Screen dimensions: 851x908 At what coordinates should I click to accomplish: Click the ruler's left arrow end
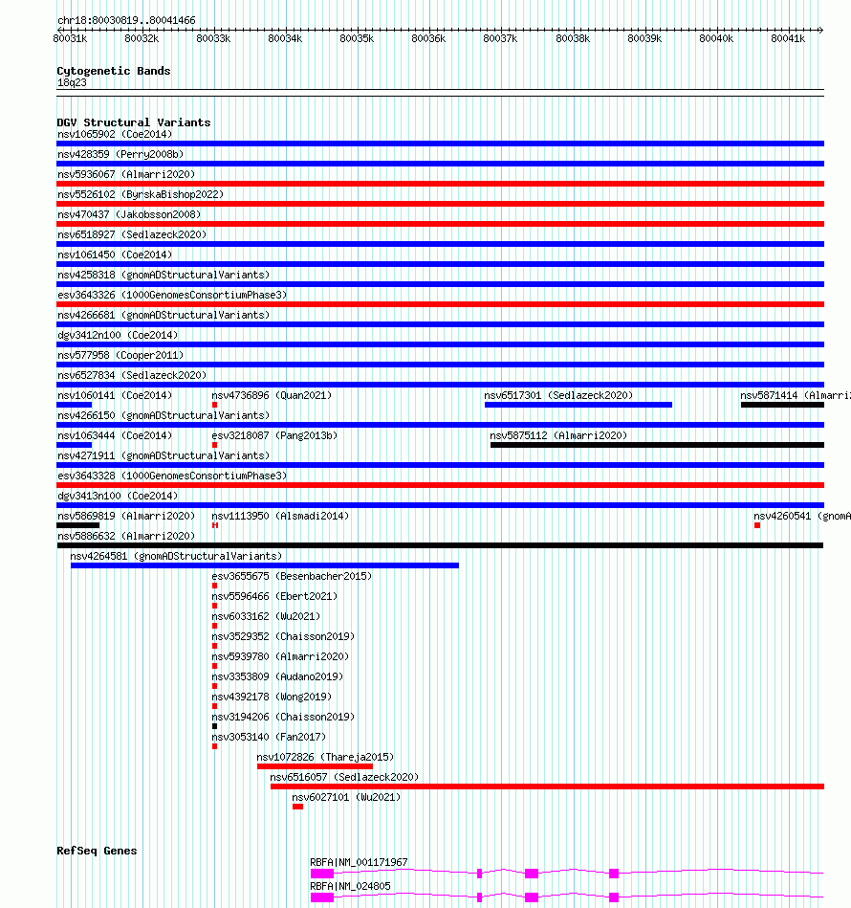coord(59,30)
